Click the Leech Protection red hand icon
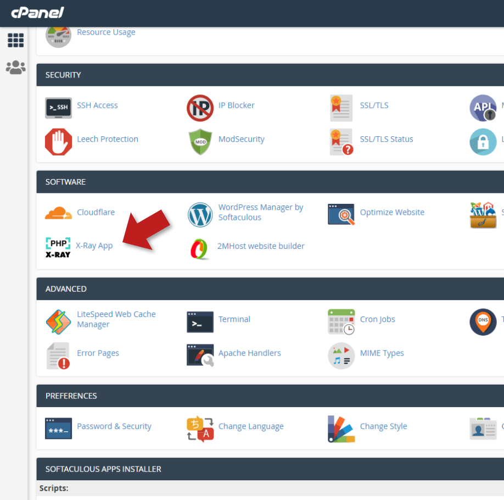This screenshot has height=500, width=504. tap(58, 142)
